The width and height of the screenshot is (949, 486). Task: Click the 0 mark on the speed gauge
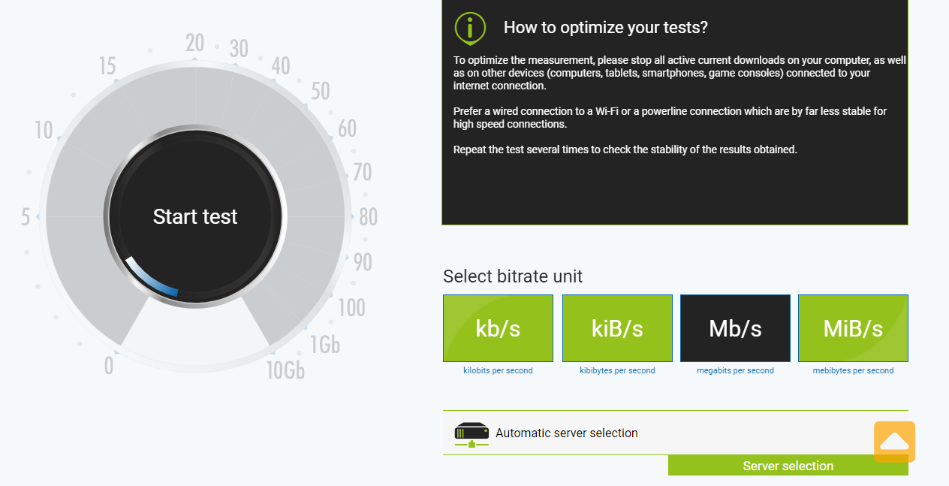[x=109, y=366]
